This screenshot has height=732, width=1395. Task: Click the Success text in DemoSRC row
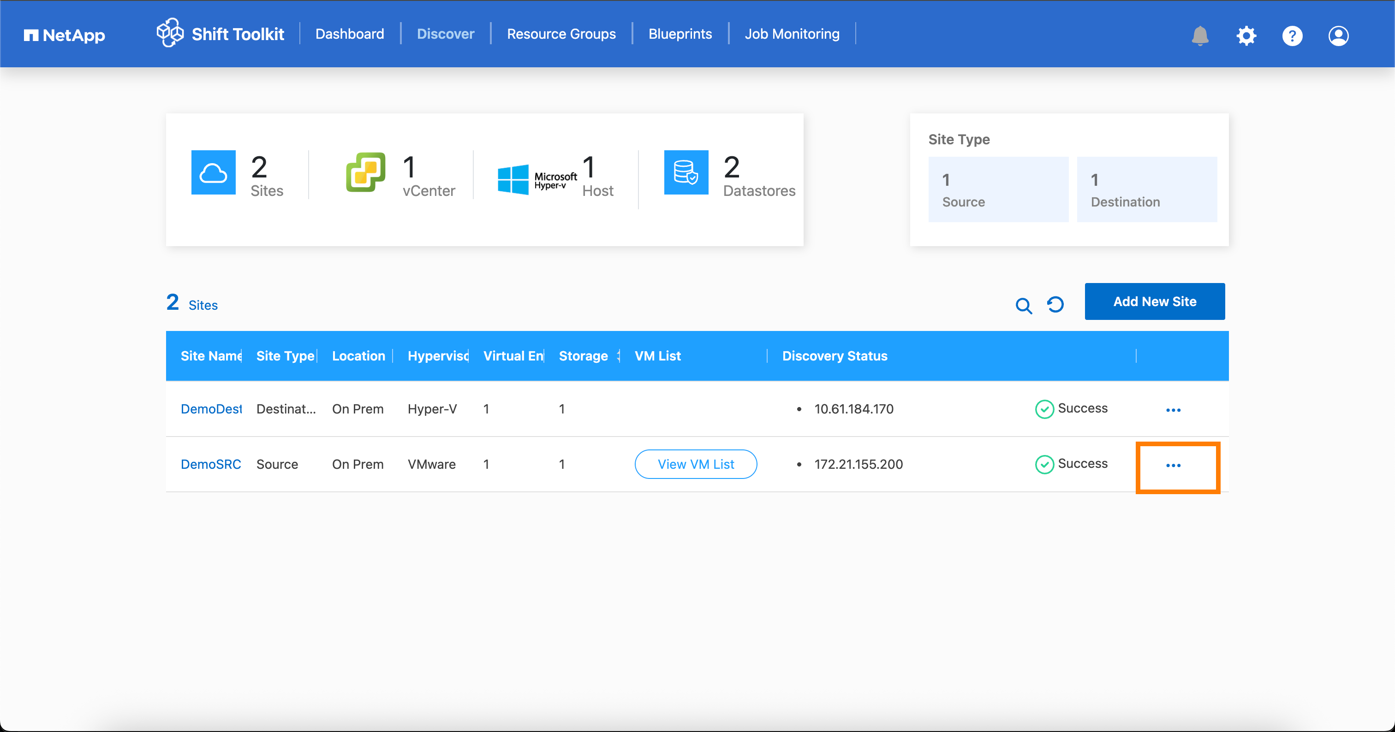[1083, 464]
